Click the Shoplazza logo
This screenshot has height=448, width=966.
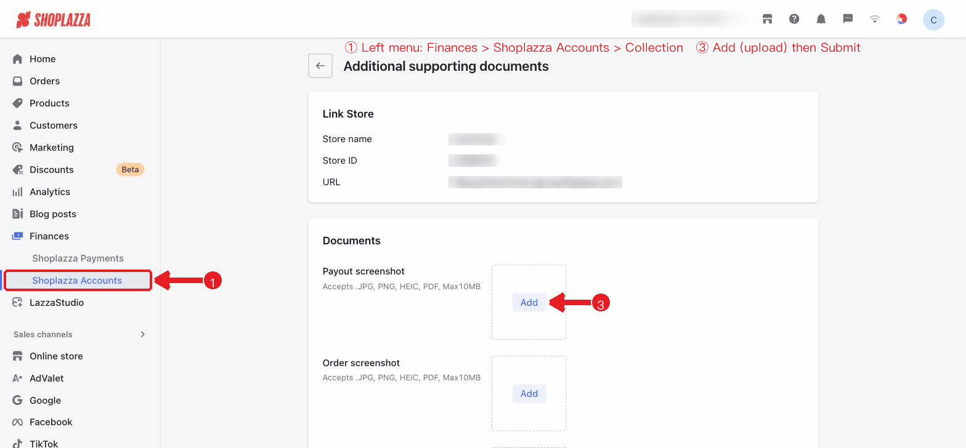53,20
